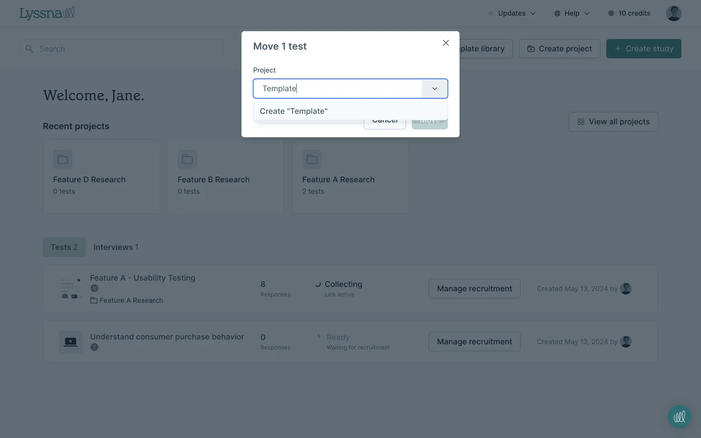Screen dimensions: 701x438
Task: Open Feature B Research folder icon
Action: [187, 159]
